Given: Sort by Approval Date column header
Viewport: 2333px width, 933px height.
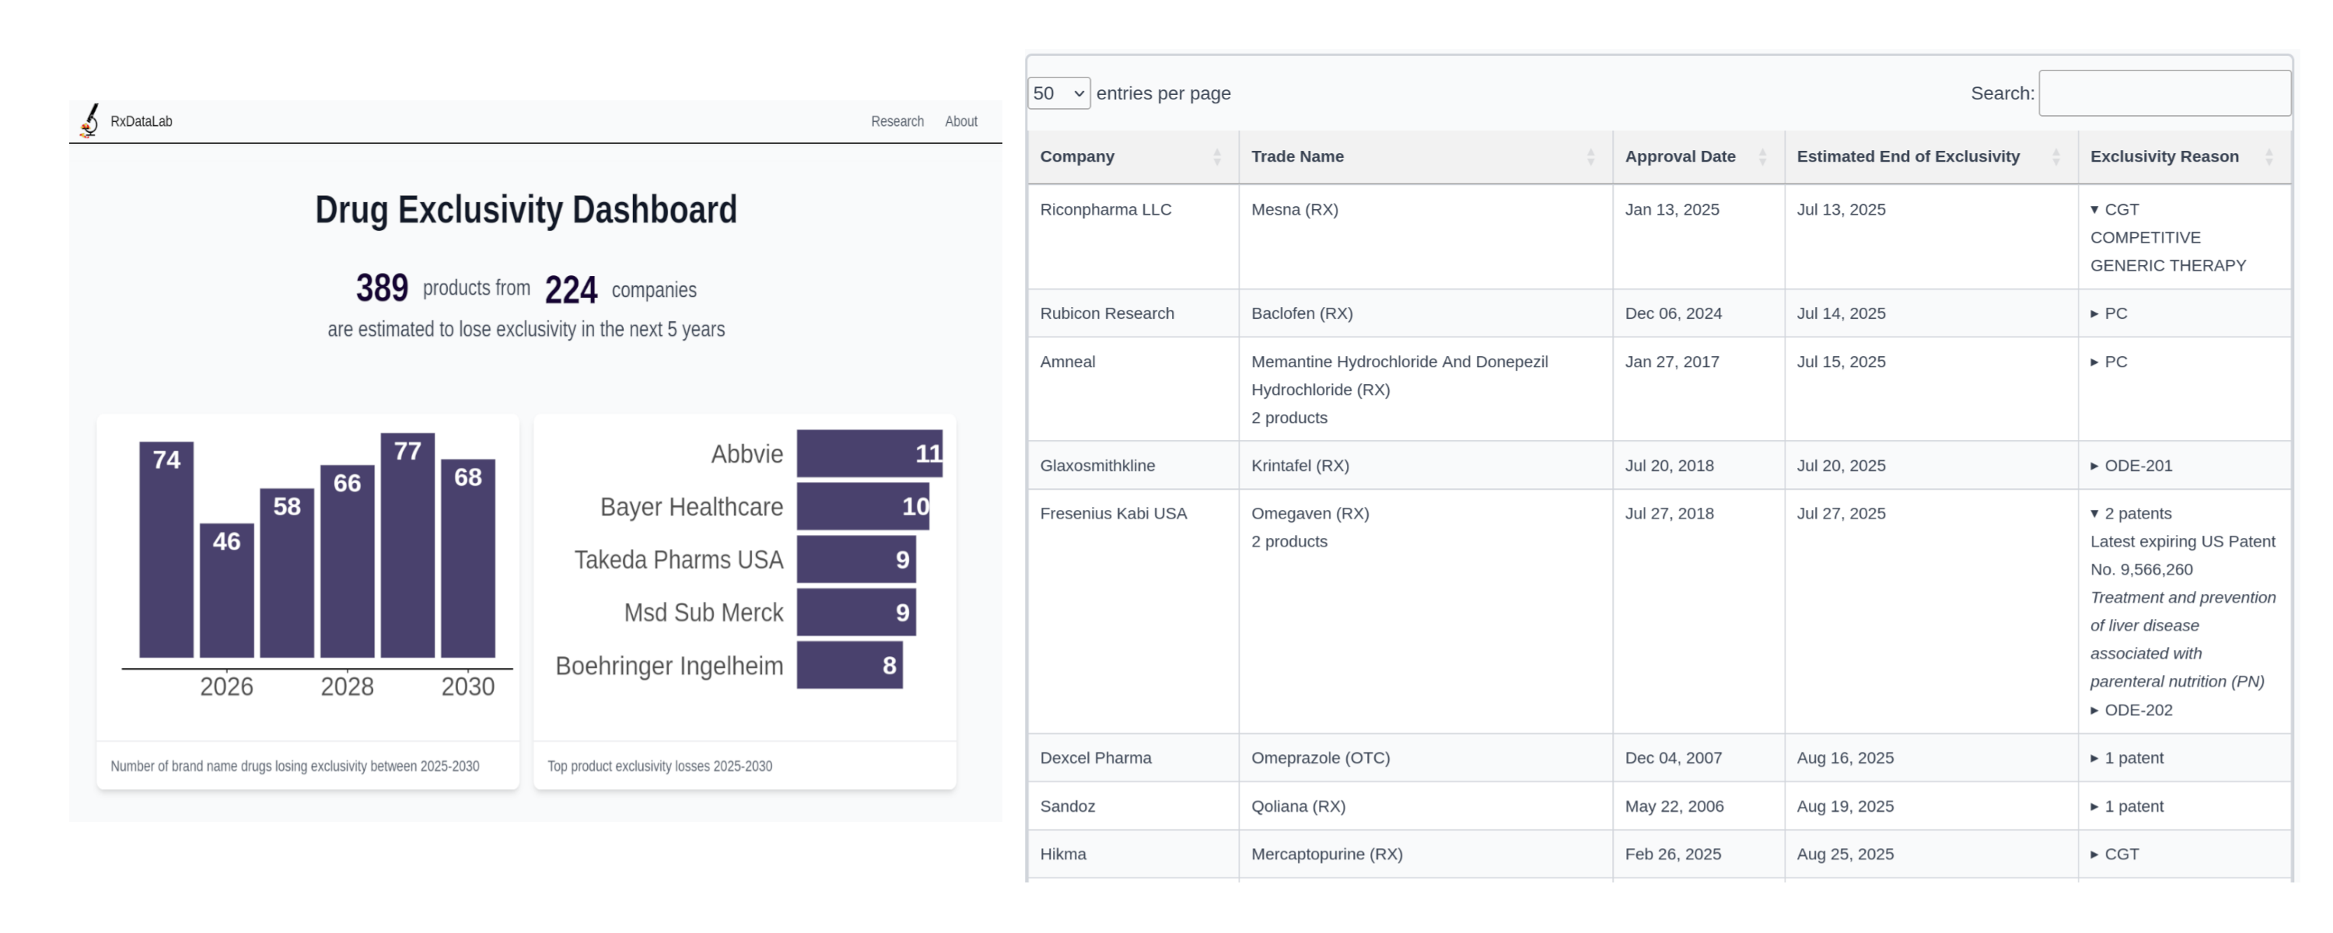Looking at the screenshot, I should (x=1698, y=157).
